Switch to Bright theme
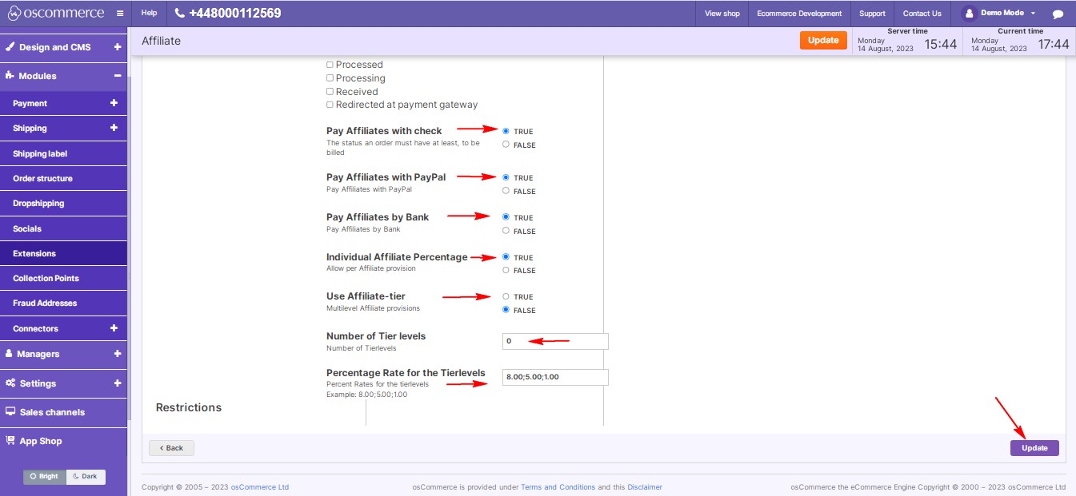 point(44,477)
